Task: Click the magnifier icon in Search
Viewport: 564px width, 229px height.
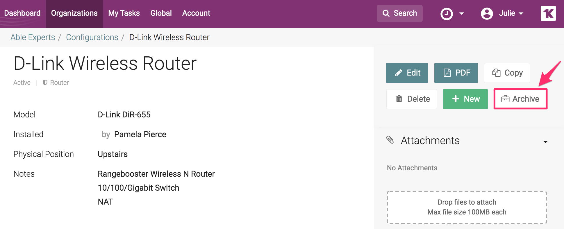Action: 386,13
